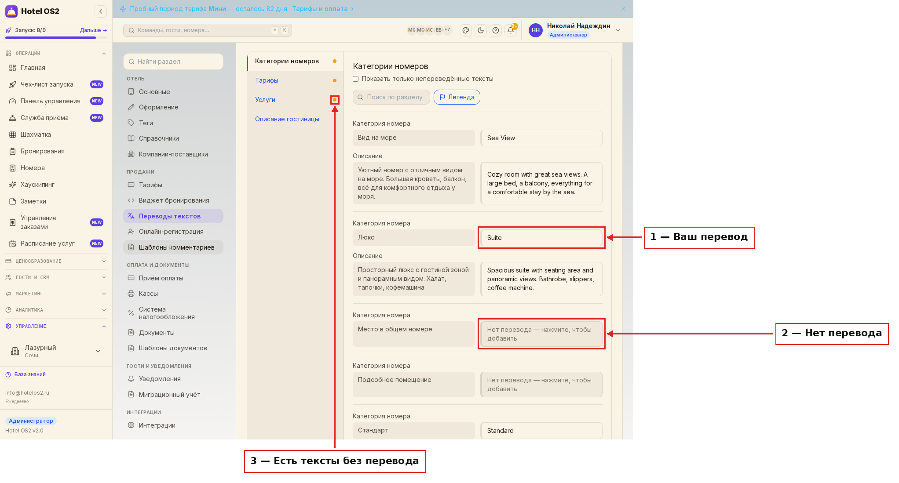Open the user profile dropdown menu
Viewport: 899px width, 483px height.
575,30
